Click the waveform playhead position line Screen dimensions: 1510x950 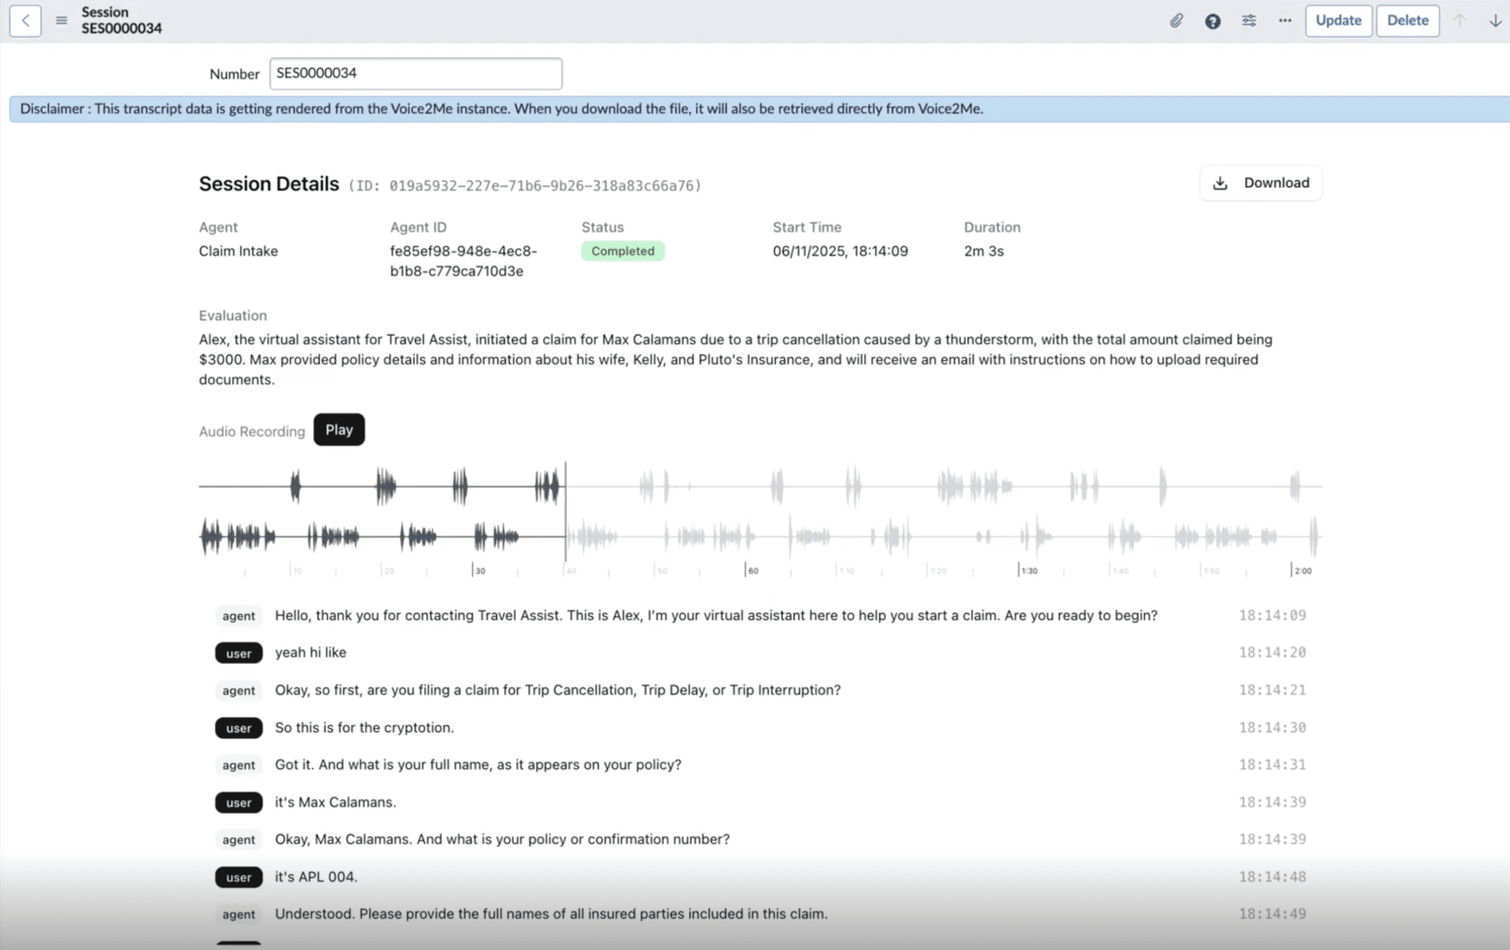pos(565,511)
